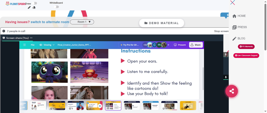This screenshot has width=267, height=113.
Task: Select slide 7 thumbnail
Action: point(38,106)
